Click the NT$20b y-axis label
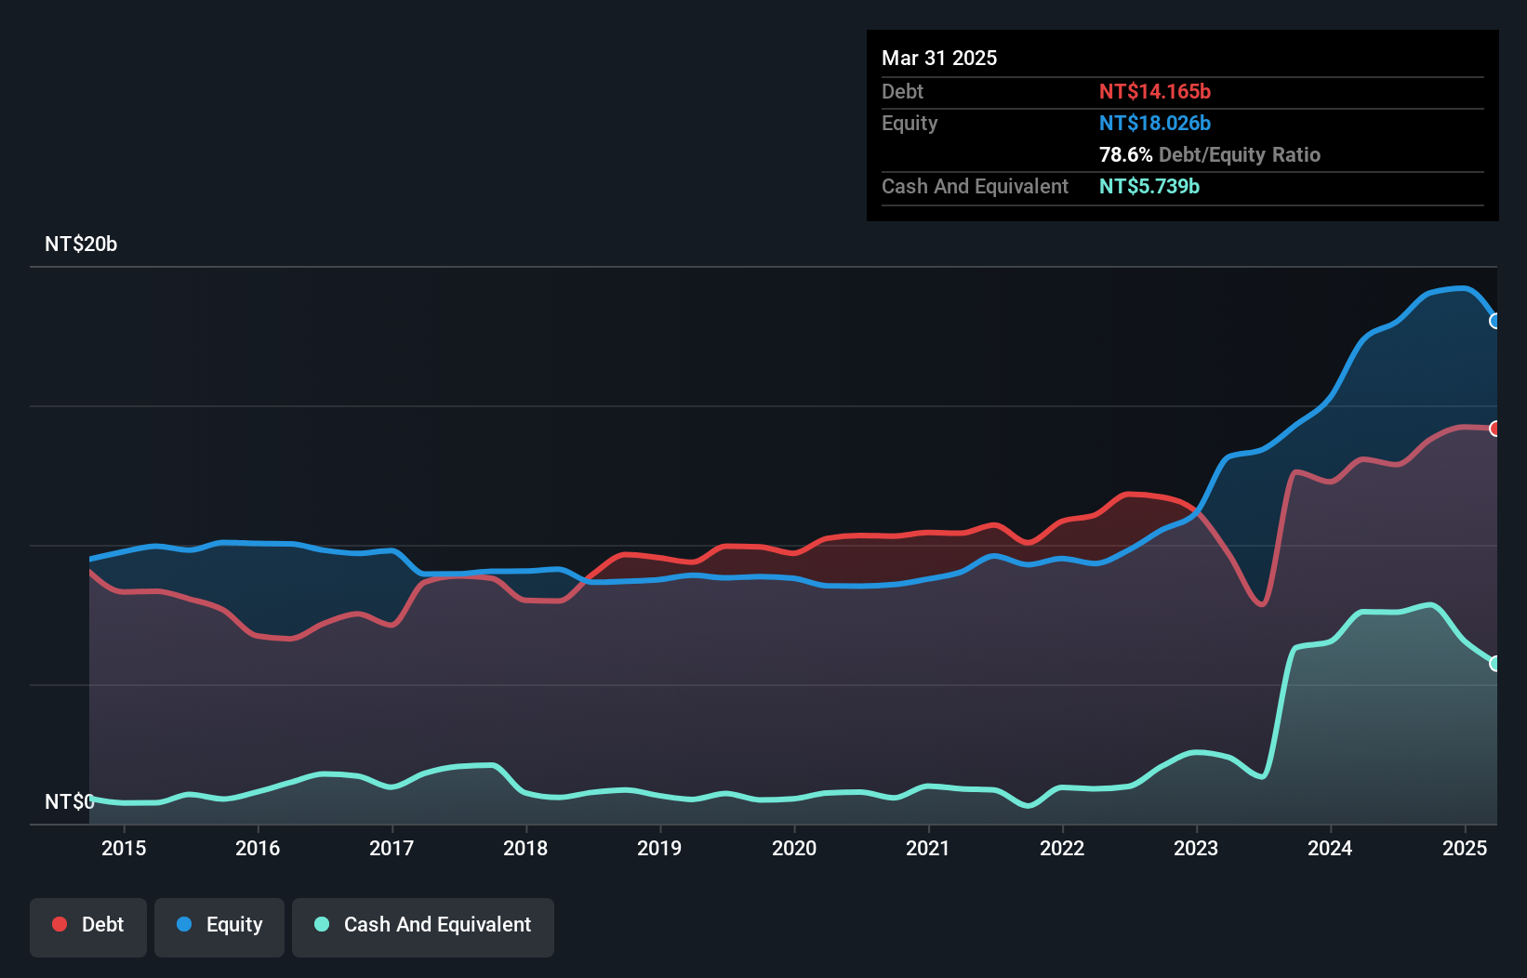The image size is (1527, 978). click(x=81, y=244)
